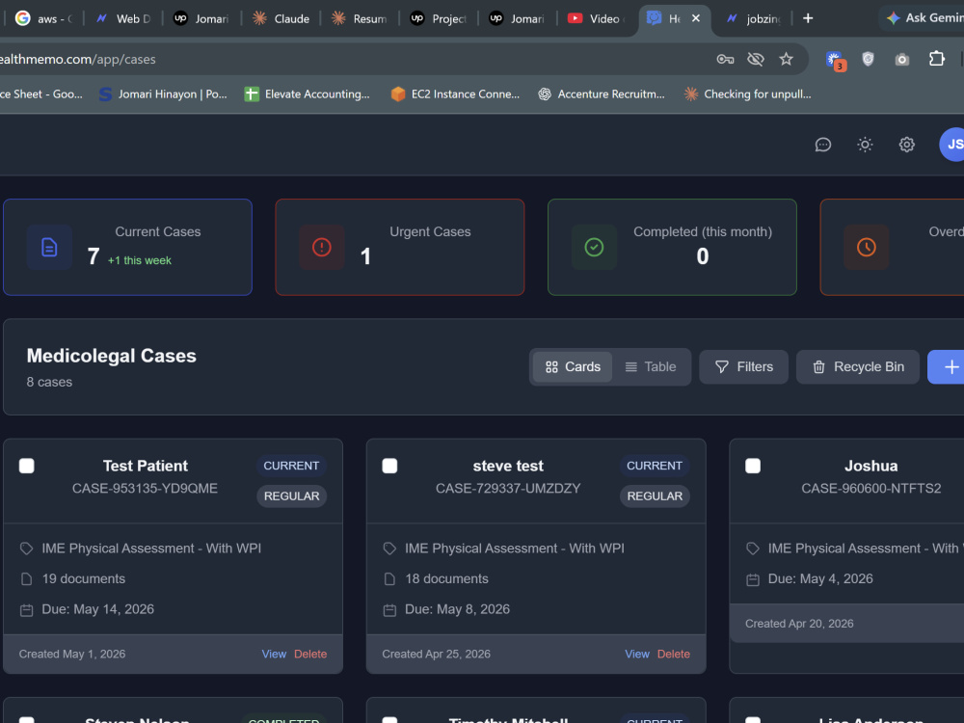
Task: Open the Extensions puzzle icon
Action: (x=936, y=59)
